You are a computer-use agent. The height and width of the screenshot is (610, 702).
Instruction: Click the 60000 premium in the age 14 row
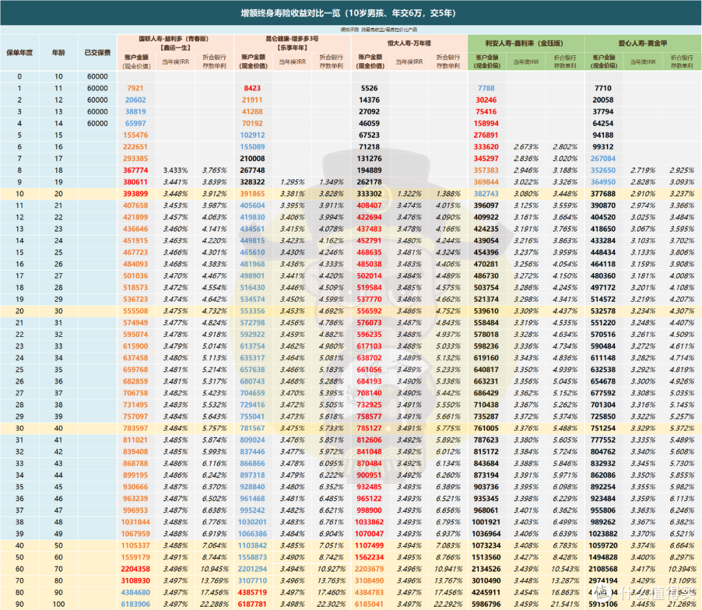click(x=97, y=123)
